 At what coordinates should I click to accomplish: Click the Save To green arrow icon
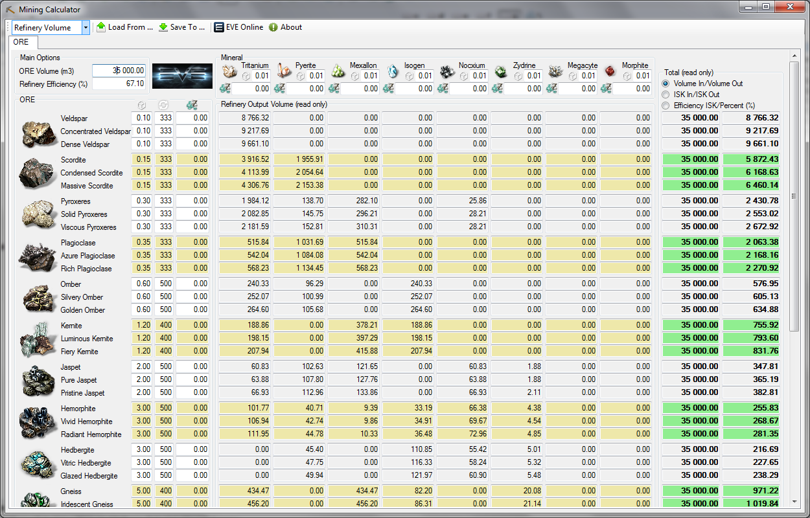pyautogui.click(x=163, y=27)
